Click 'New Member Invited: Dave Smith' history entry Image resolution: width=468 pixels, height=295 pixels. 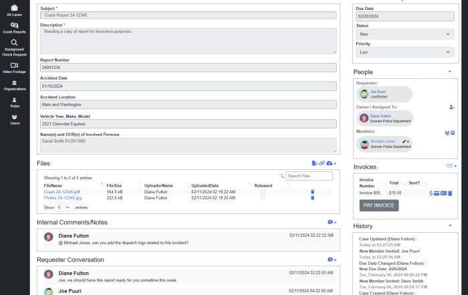tap(391, 281)
